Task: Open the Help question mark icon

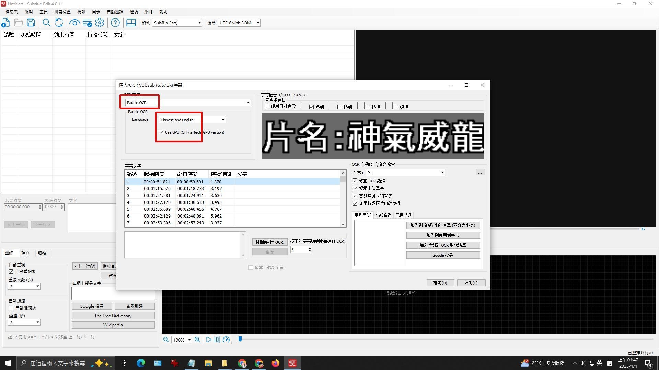Action: (115, 23)
